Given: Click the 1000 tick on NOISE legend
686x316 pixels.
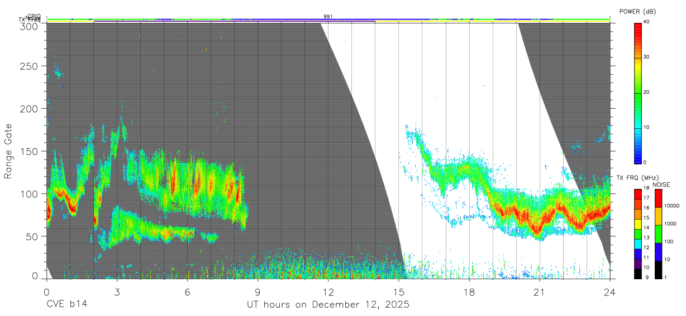Looking at the screenshot, I should pos(671,225).
